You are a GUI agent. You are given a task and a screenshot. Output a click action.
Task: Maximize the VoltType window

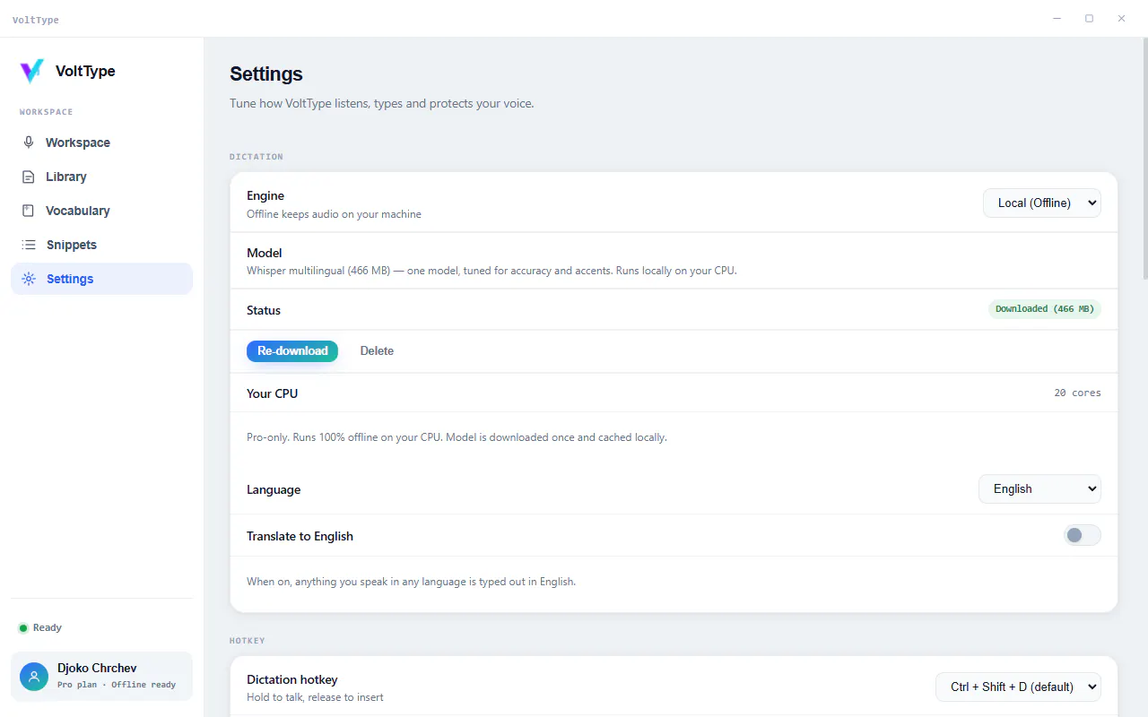coord(1089,19)
